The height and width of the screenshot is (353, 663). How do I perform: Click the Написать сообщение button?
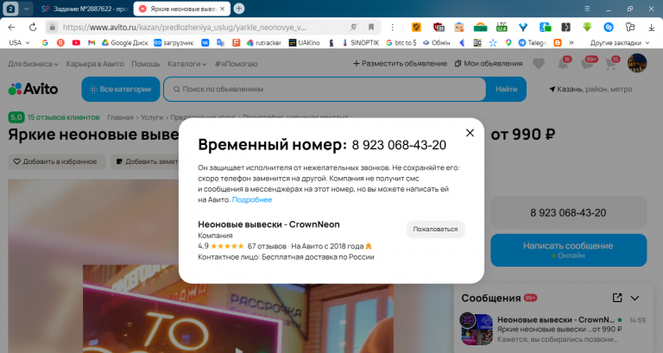coord(569,249)
